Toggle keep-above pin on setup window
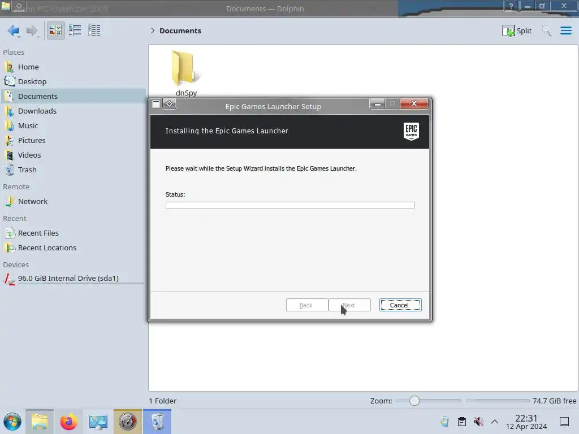This screenshot has width=579, height=434. (x=170, y=104)
